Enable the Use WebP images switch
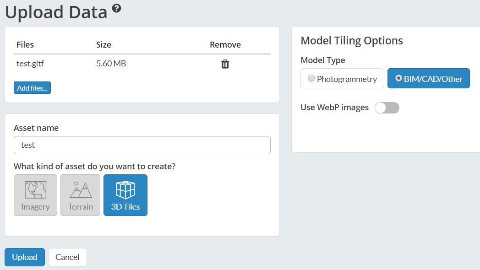Image resolution: width=480 pixels, height=270 pixels. click(387, 108)
